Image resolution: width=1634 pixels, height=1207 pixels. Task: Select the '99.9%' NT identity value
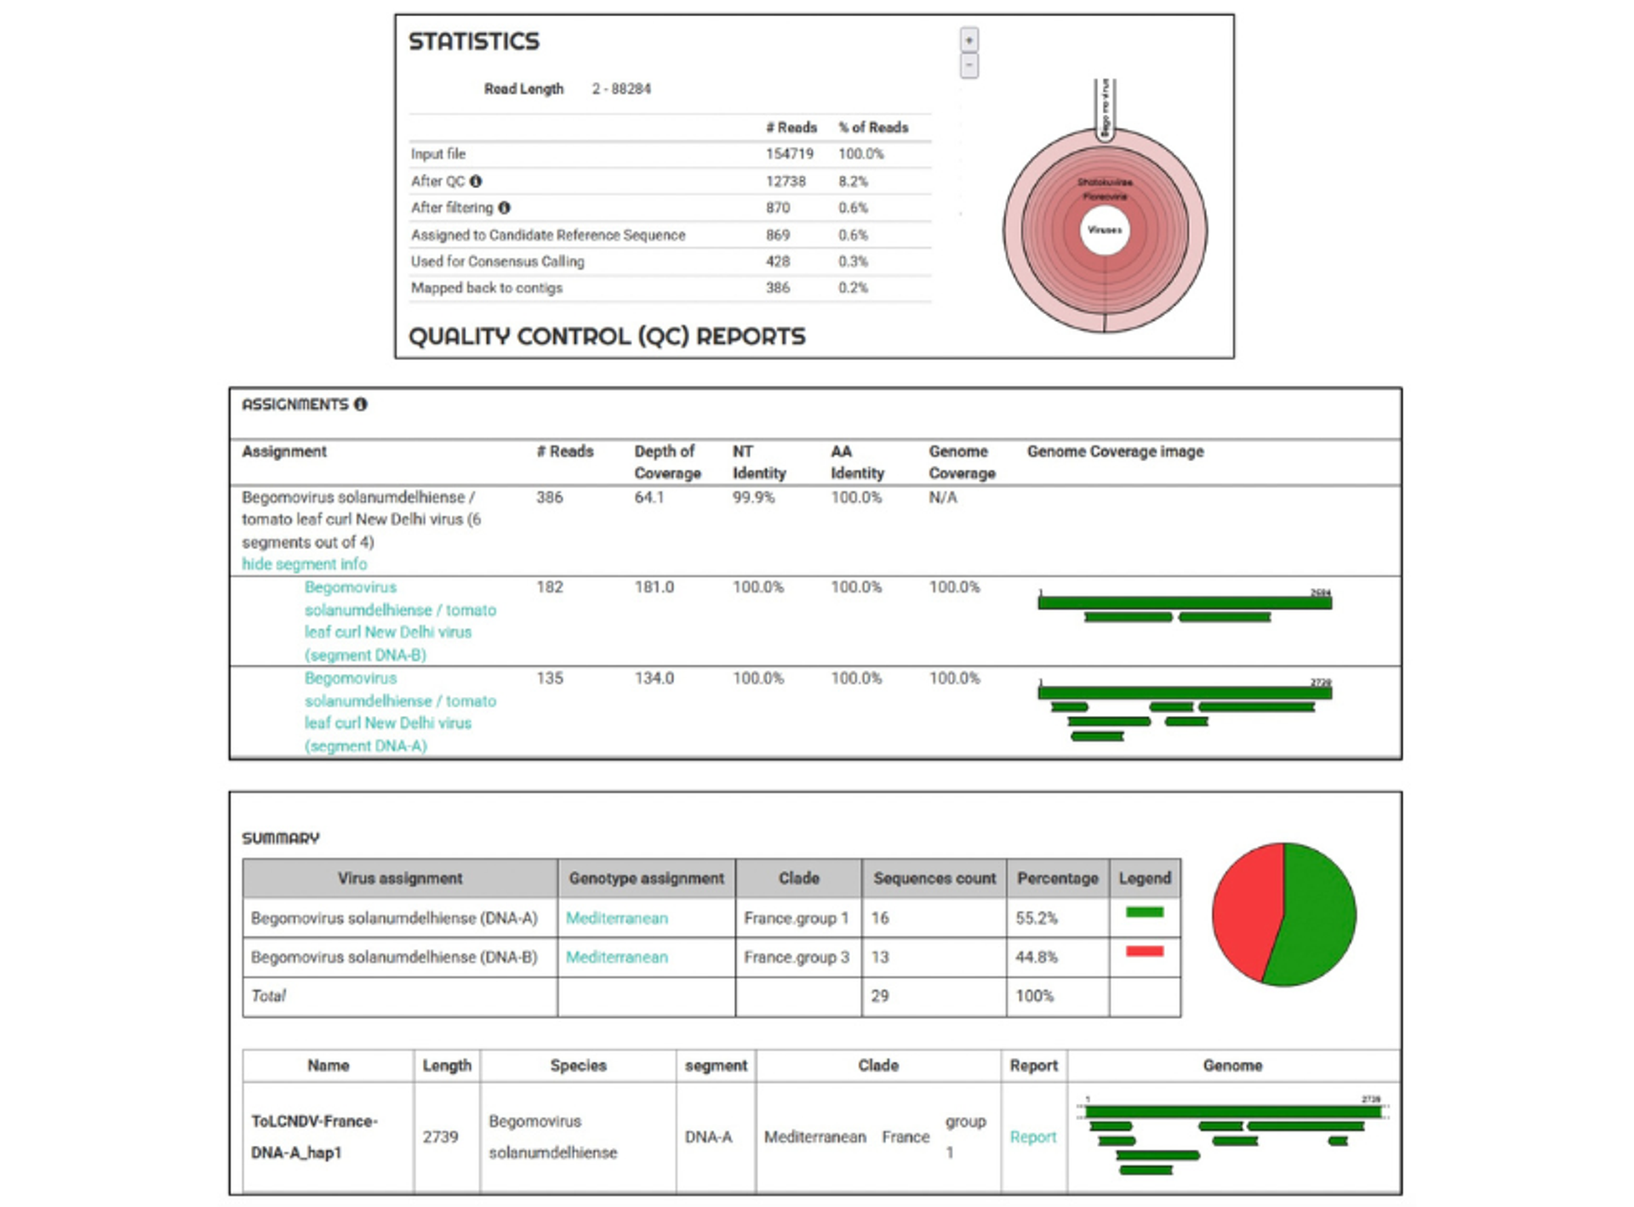(754, 497)
